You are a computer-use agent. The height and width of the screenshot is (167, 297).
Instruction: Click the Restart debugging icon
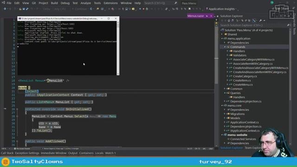click(x=147, y=9)
